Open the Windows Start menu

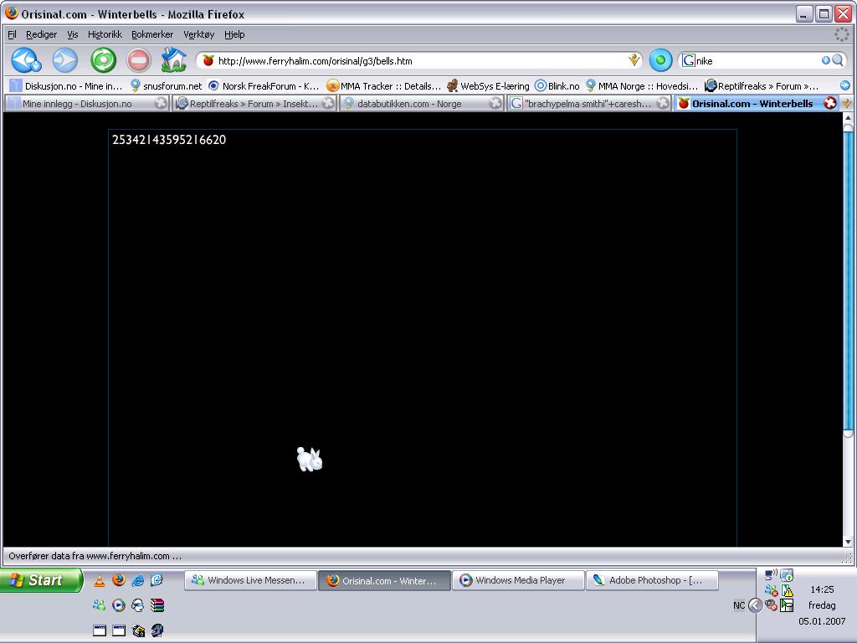[40, 580]
